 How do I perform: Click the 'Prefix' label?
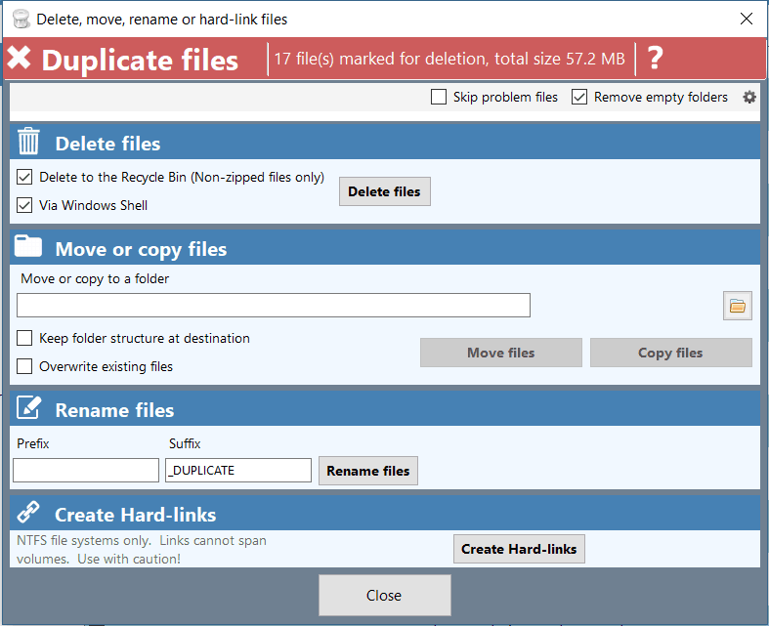coord(33,443)
